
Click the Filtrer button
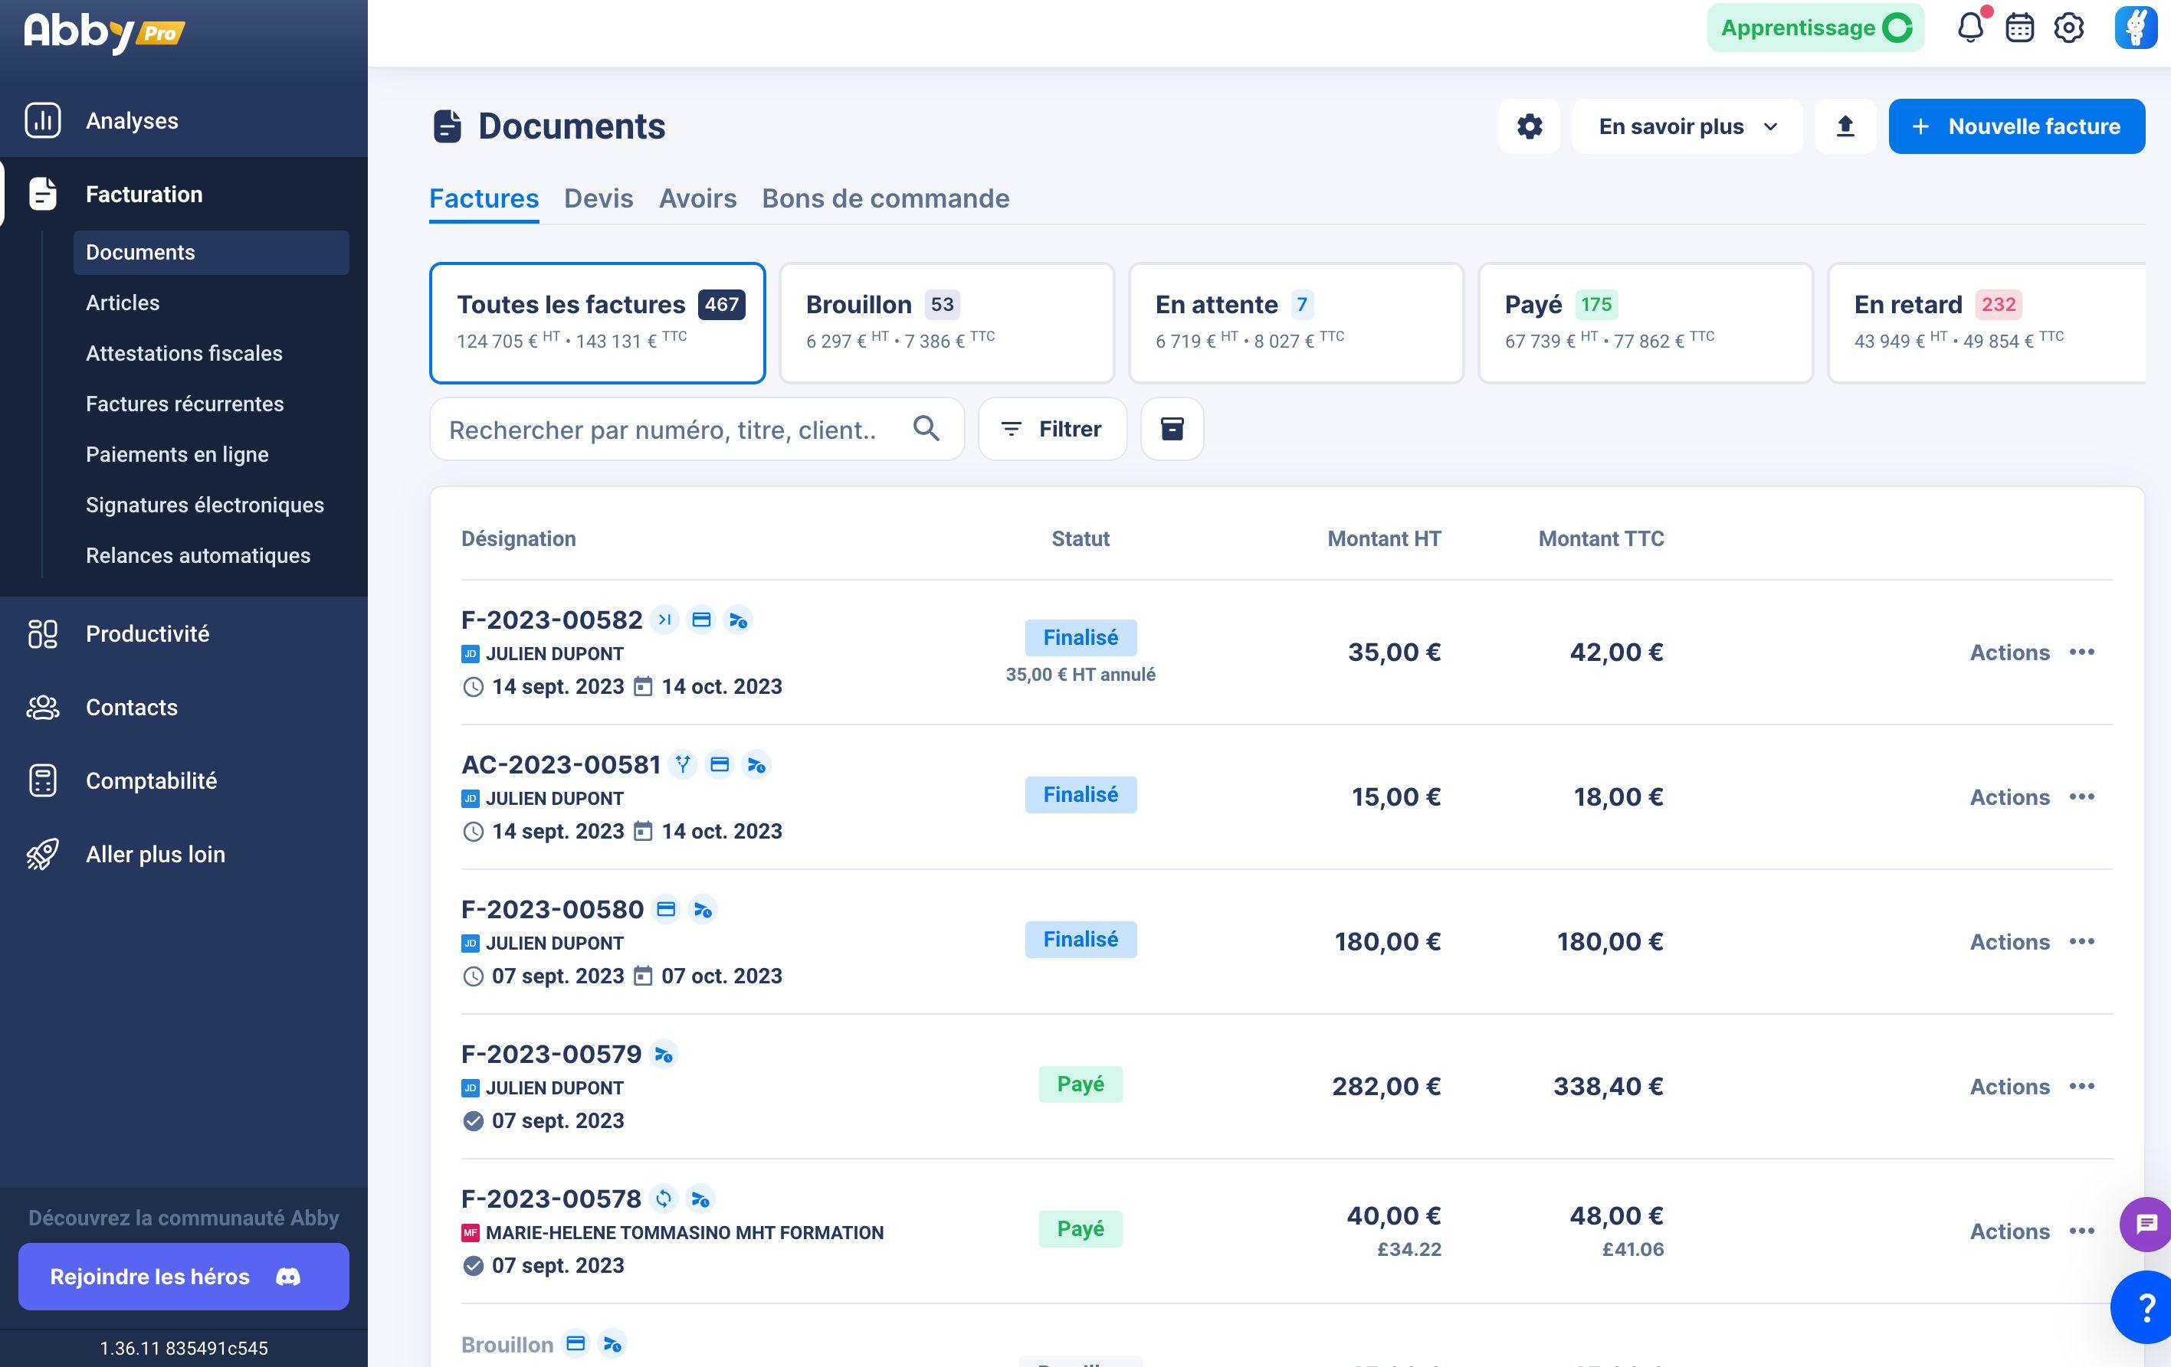(x=1052, y=429)
